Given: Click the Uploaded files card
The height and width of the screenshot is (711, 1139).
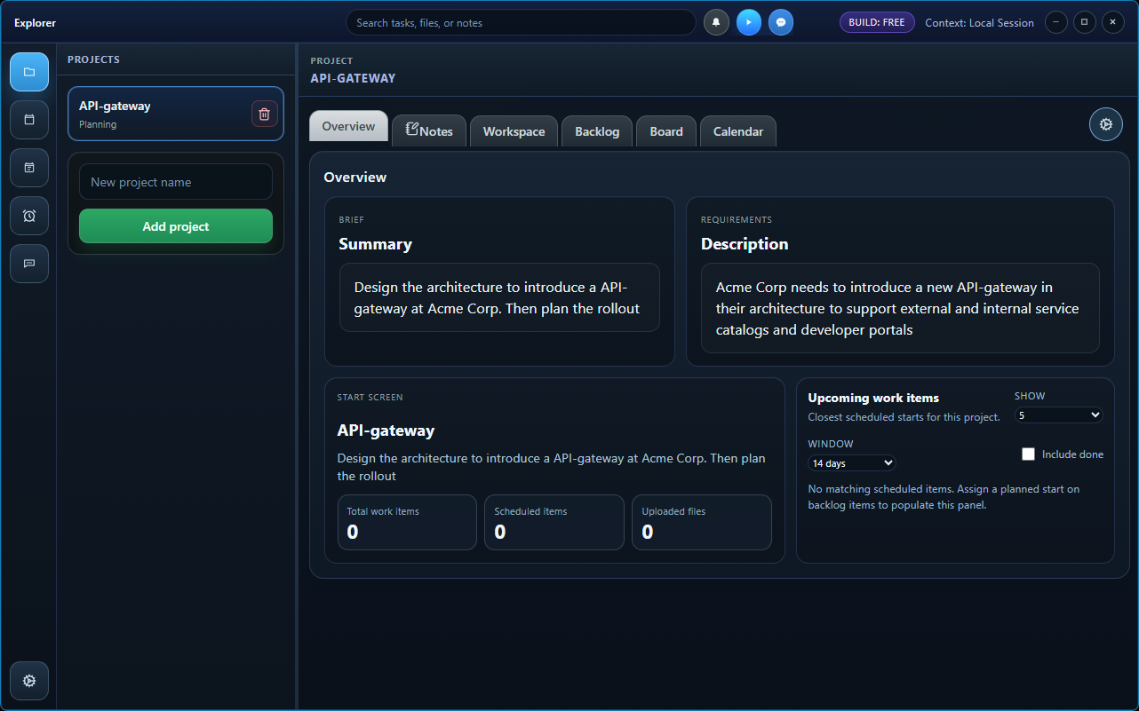Looking at the screenshot, I should (702, 522).
